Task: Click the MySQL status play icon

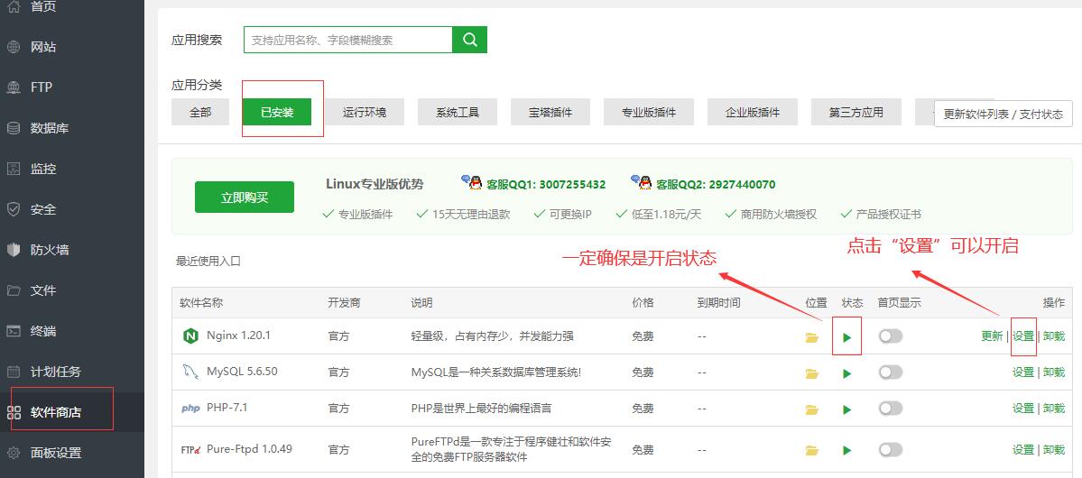Action: pyautogui.click(x=846, y=373)
